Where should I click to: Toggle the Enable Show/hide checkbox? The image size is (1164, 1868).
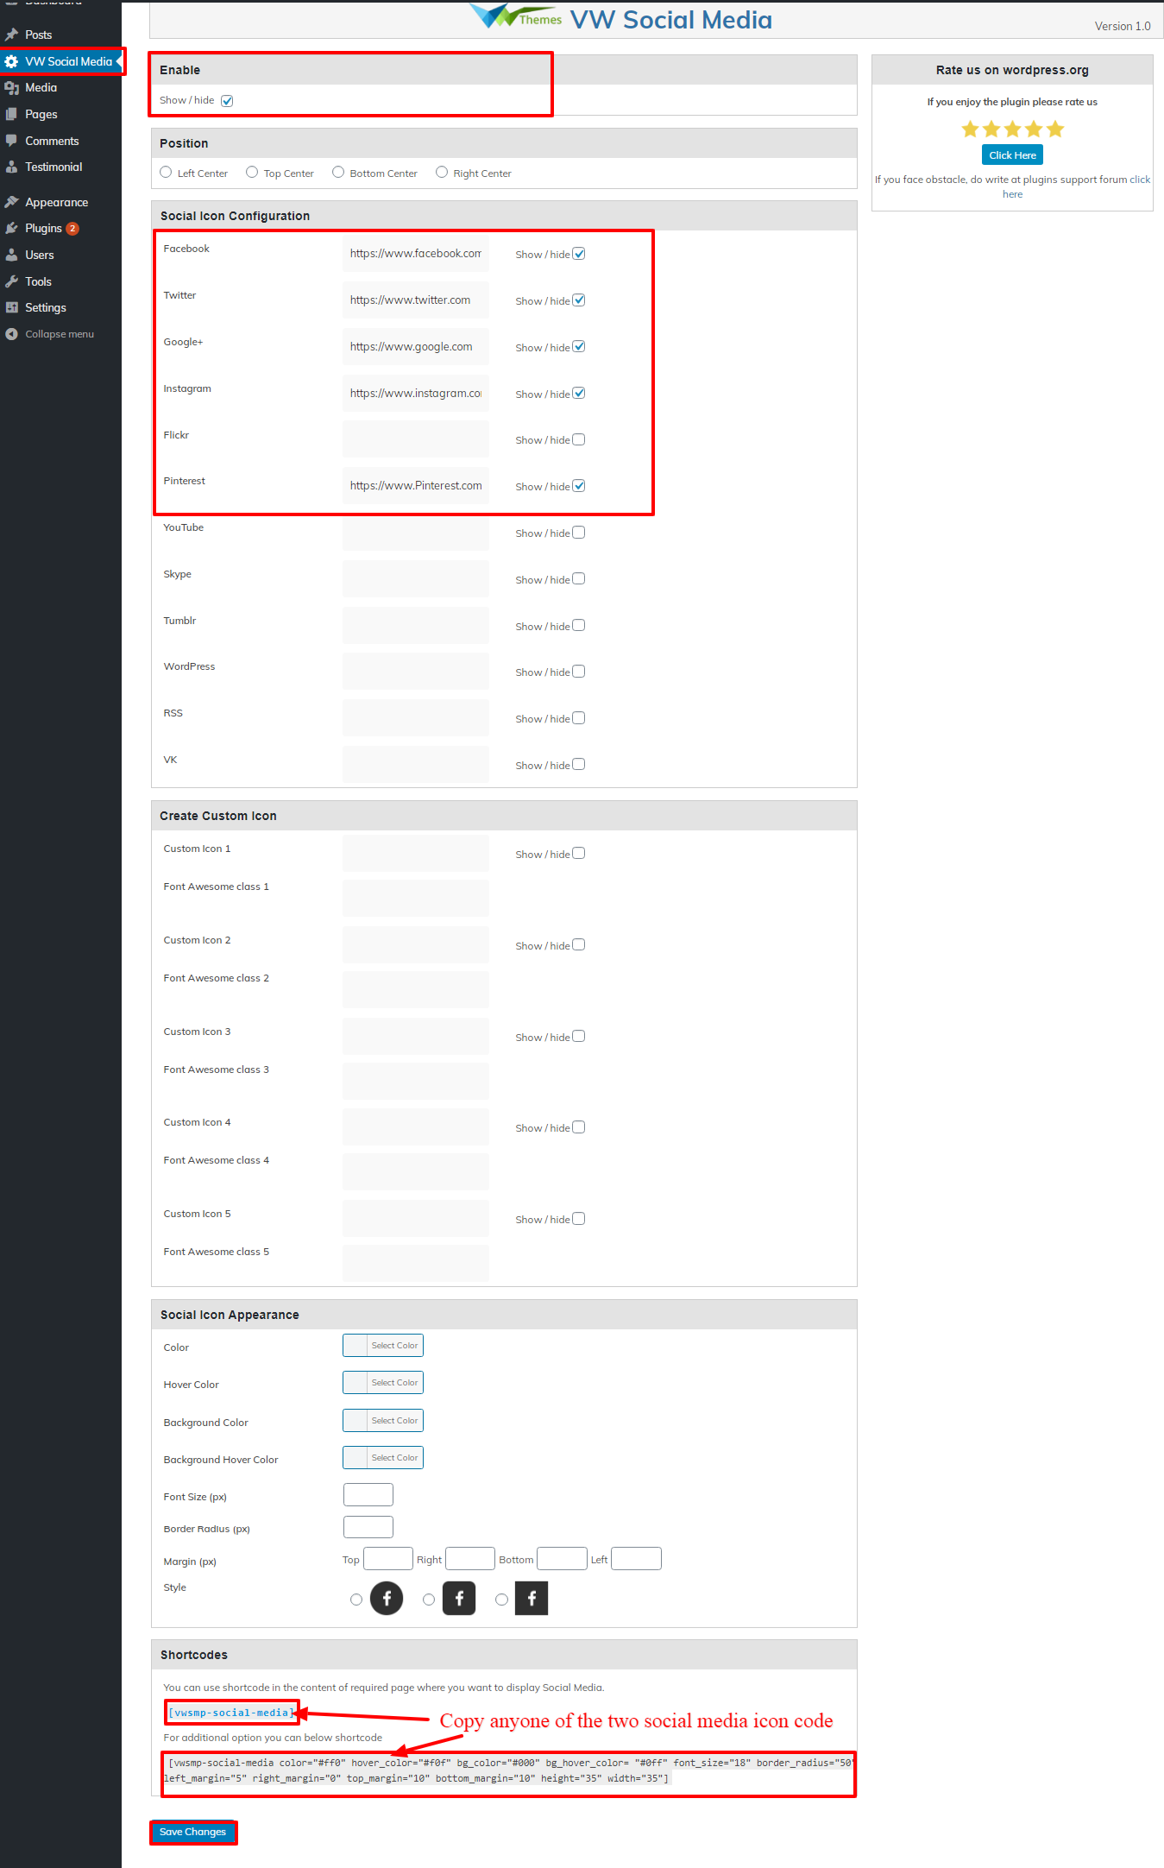(x=227, y=101)
